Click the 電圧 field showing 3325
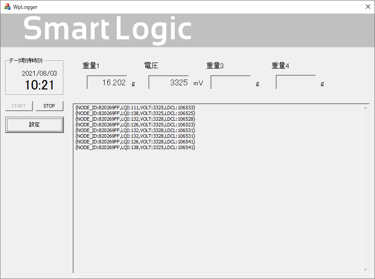 click(x=168, y=82)
